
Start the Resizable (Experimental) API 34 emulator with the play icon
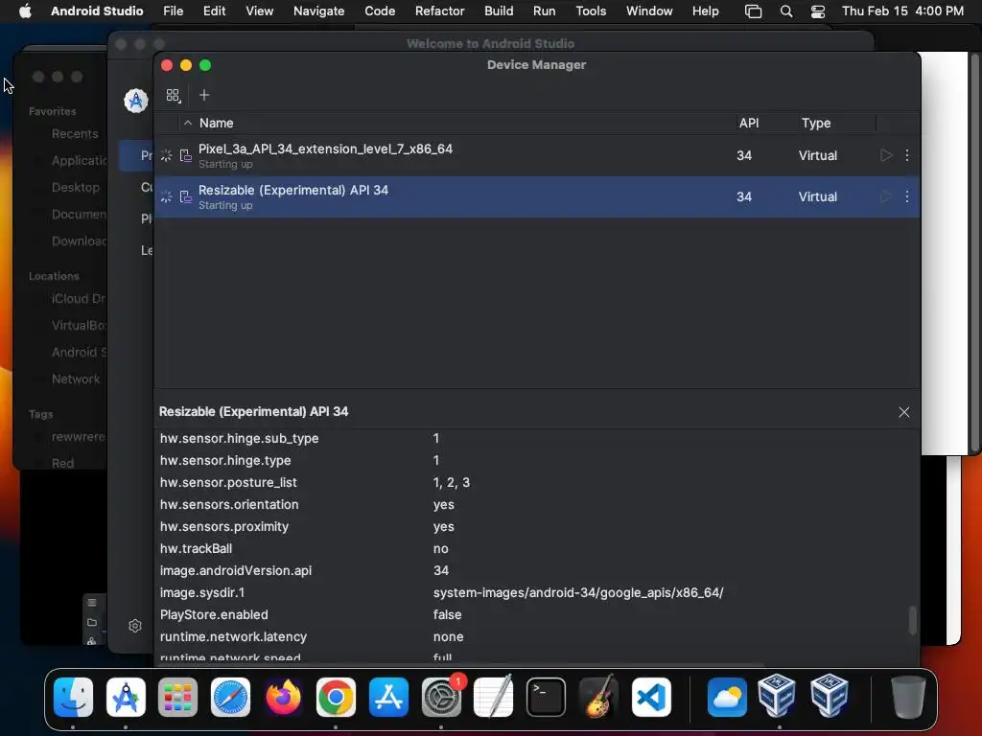point(885,196)
